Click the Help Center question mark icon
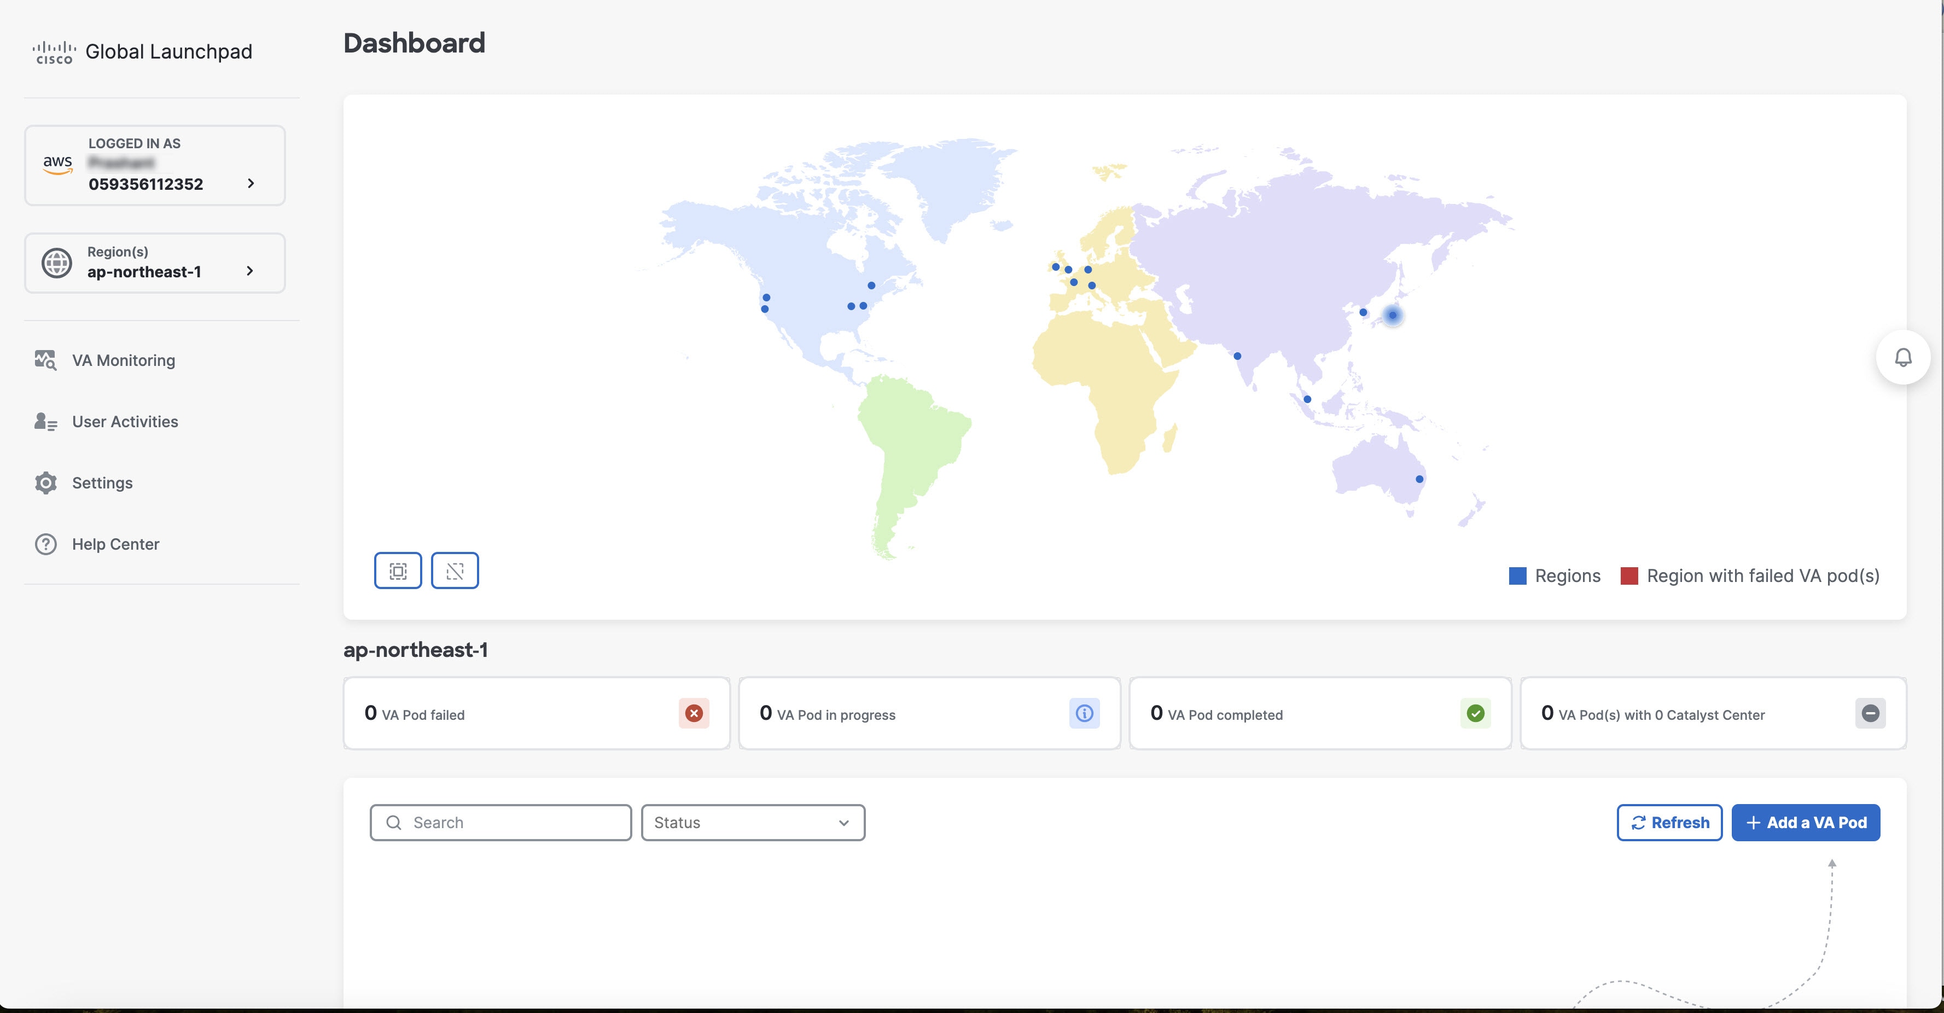This screenshot has width=1944, height=1013. click(45, 544)
